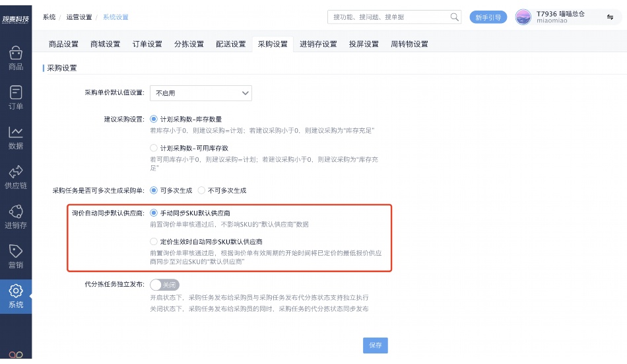Image resolution: width=627 pixels, height=364 pixels.
Task: Select 不可多次生成 radio option
Action: click(x=202, y=190)
